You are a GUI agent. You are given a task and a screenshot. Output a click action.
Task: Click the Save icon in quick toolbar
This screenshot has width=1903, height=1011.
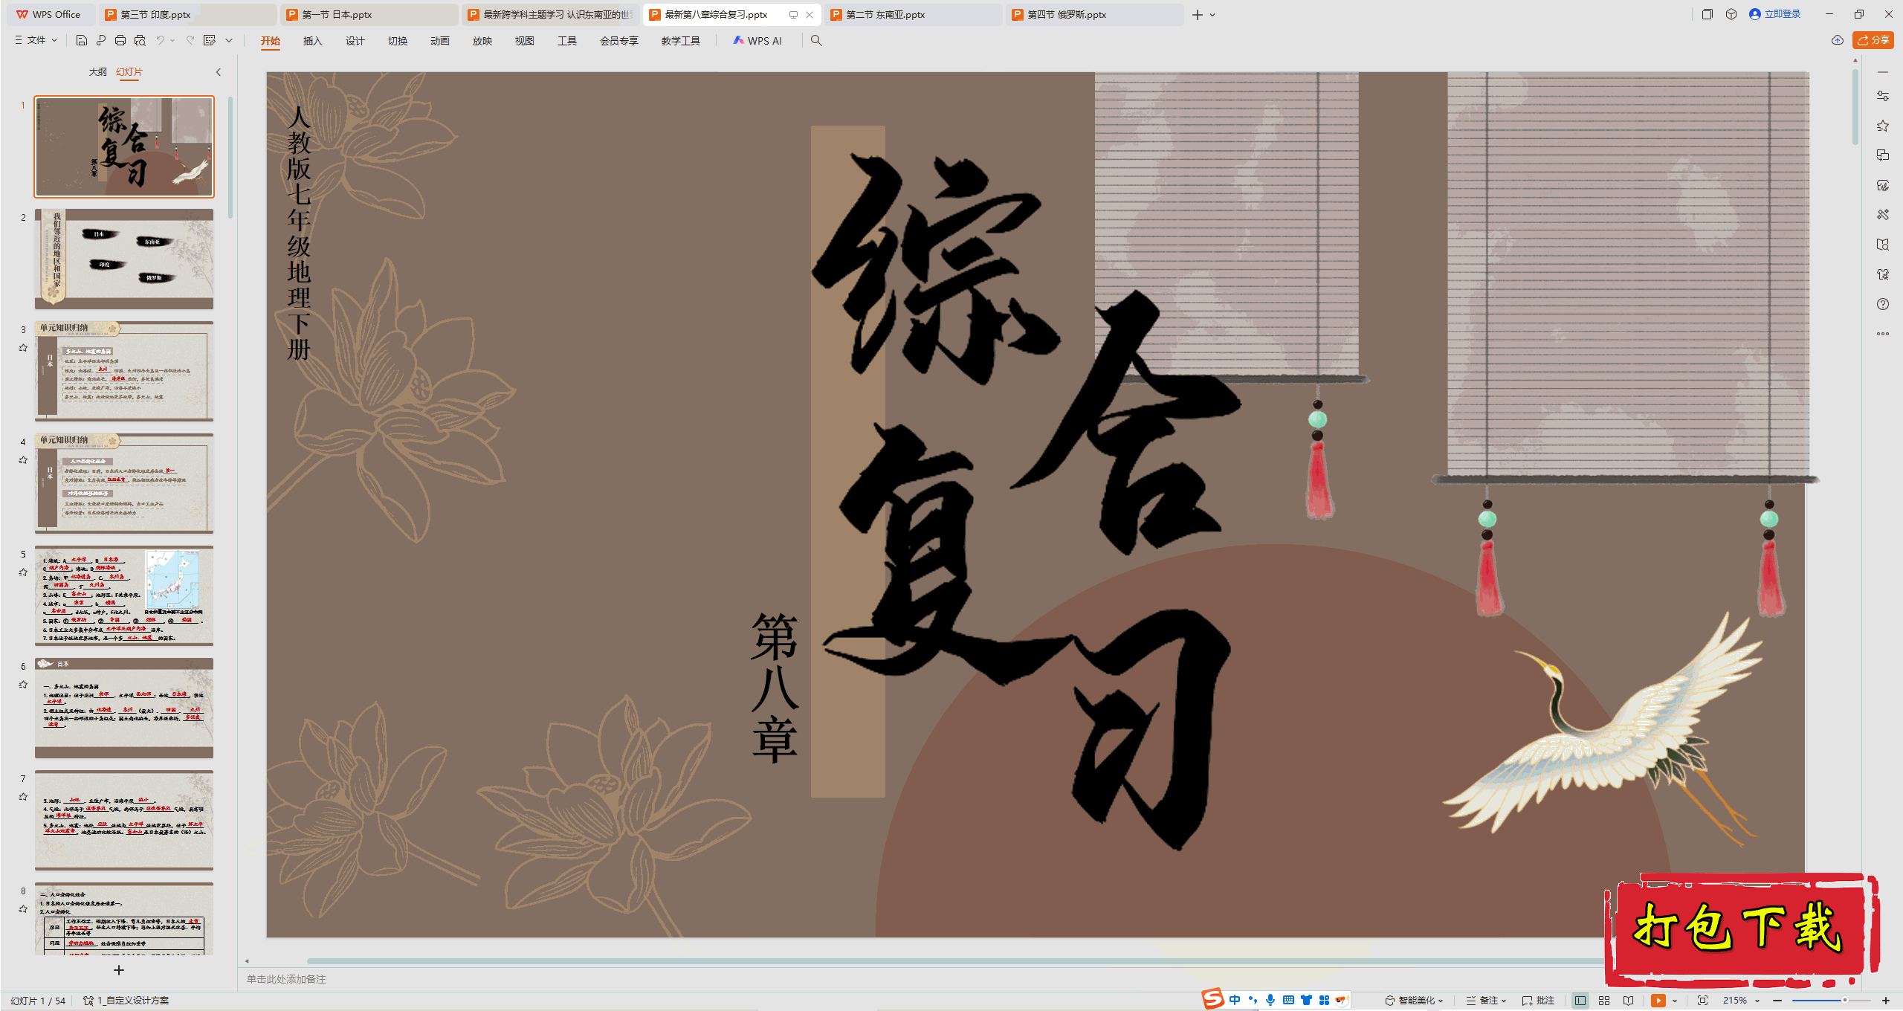click(82, 41)
